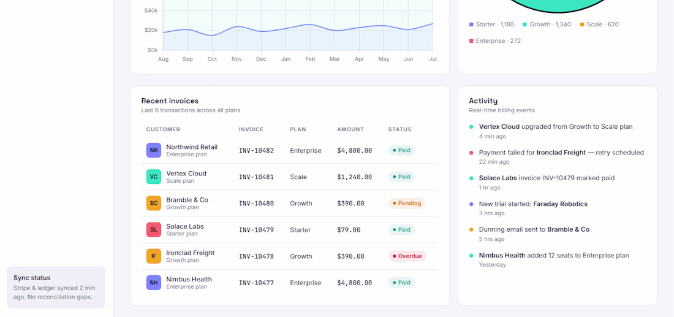Click the NR avatar for Northwind Retail

[x=153, y=150]
